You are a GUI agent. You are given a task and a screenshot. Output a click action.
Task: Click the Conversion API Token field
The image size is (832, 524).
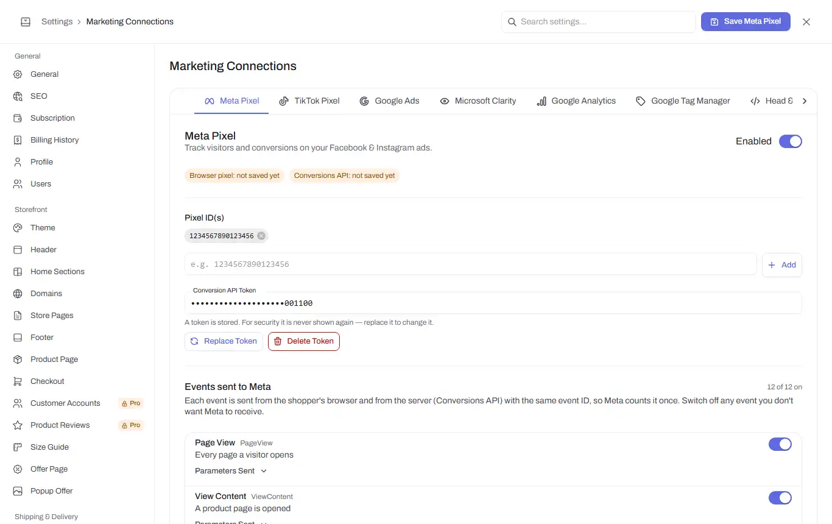click(x=493, y=303)
